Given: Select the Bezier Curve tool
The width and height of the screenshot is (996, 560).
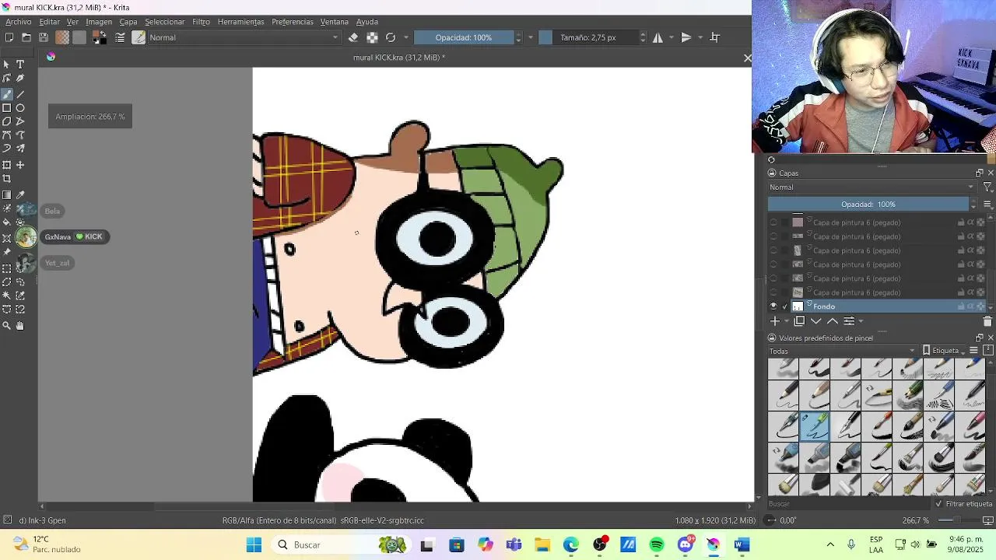Looking at the screenshot, I should [x=7, y=135].
